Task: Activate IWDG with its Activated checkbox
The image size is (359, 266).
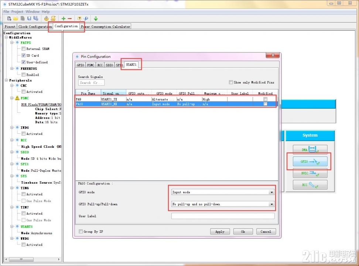Action: point(23,133)
